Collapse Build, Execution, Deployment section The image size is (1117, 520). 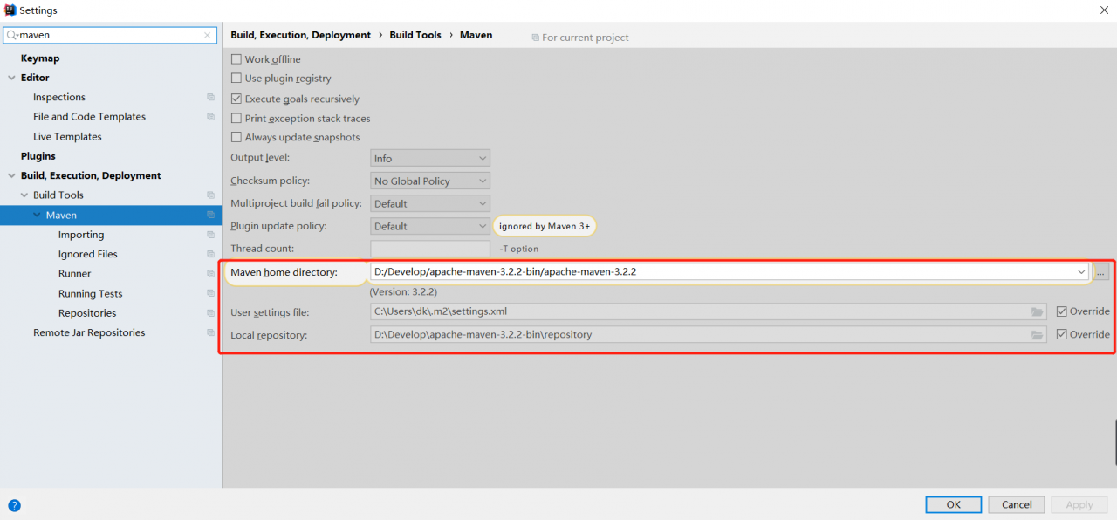tap(12, 175)
